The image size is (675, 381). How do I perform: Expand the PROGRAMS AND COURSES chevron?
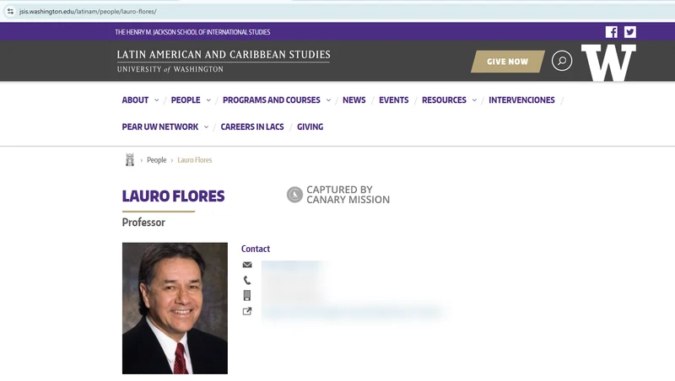[328, 100]
